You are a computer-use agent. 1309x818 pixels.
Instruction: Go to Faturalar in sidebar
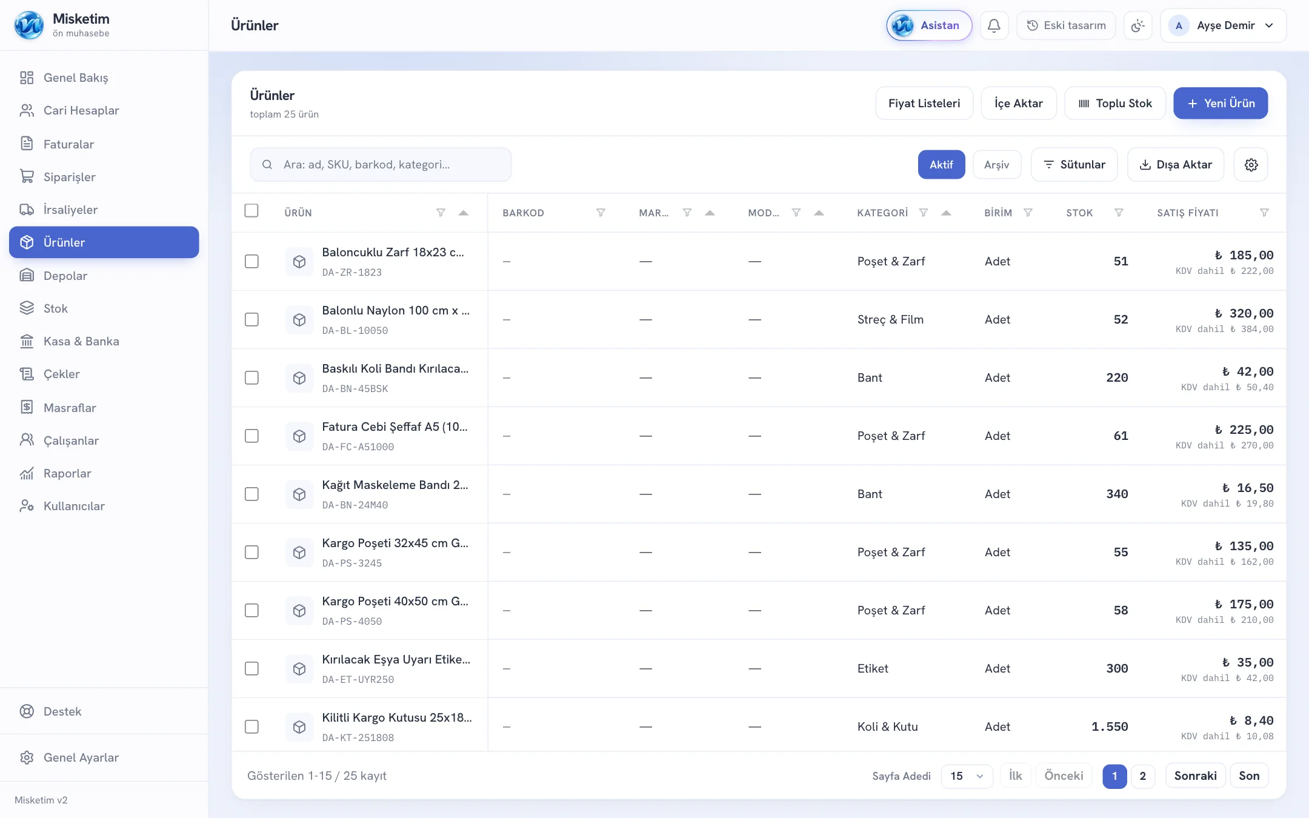click(x=104, y=144)
